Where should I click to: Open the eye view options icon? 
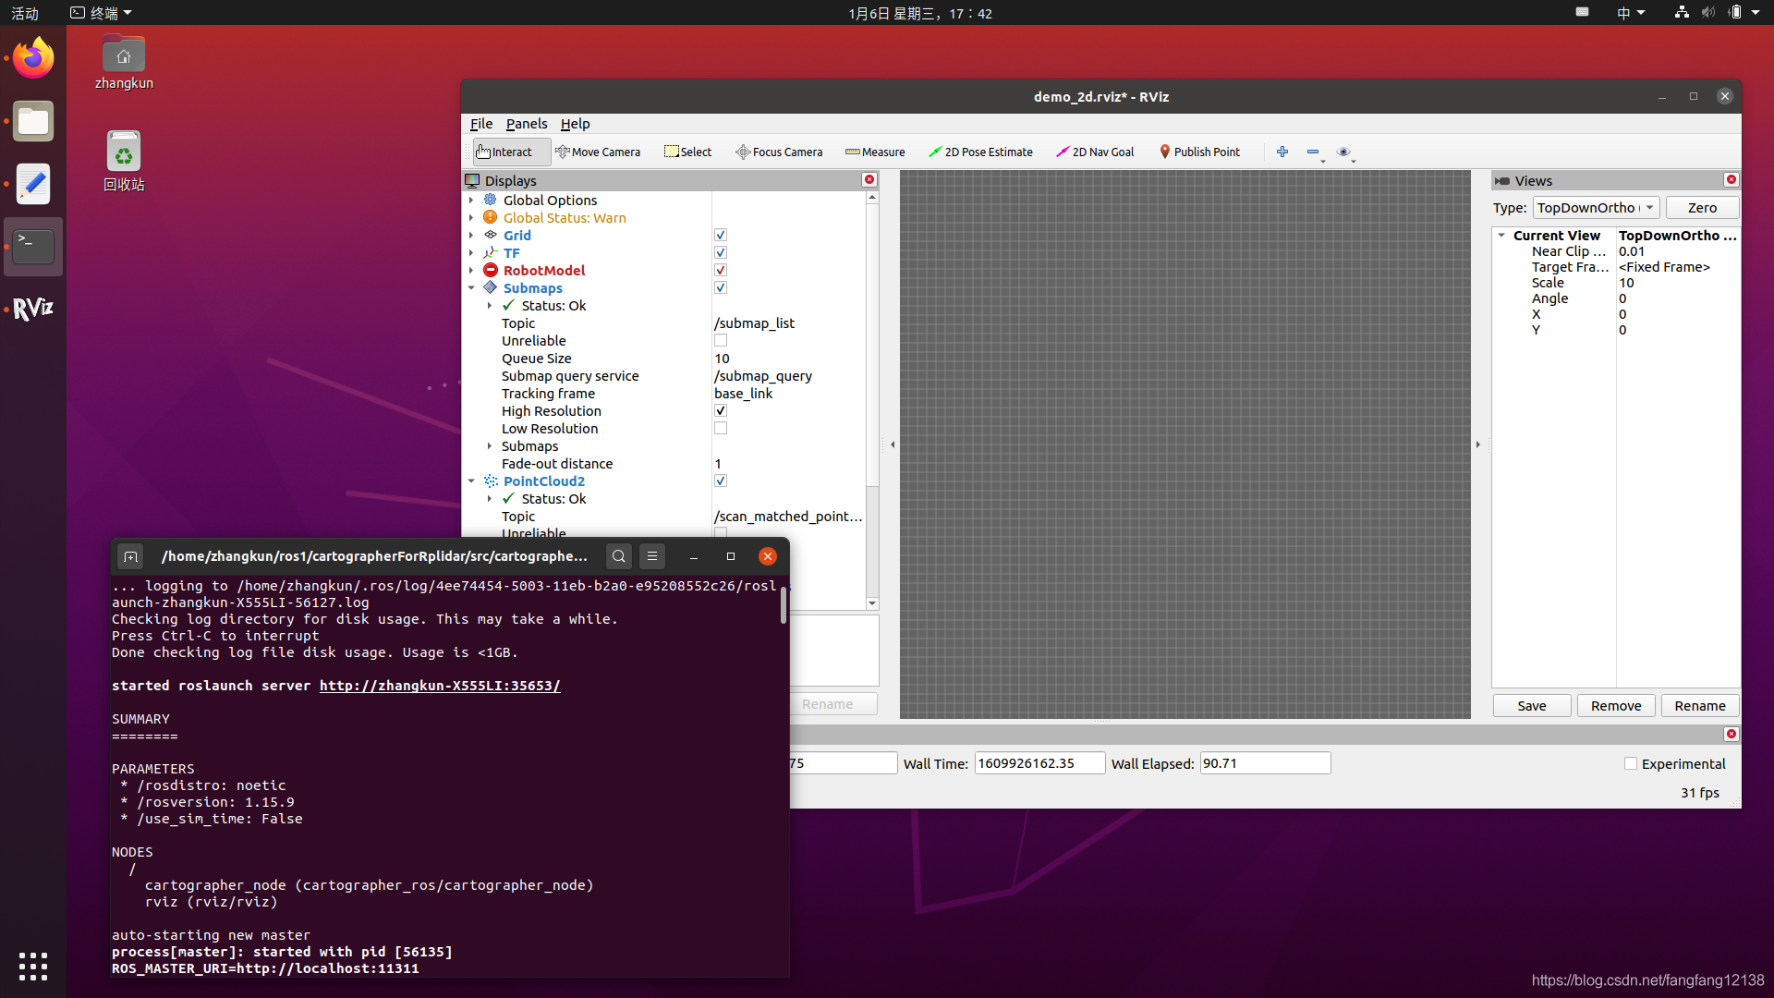pyautogui.click(x=1344, y=152)
